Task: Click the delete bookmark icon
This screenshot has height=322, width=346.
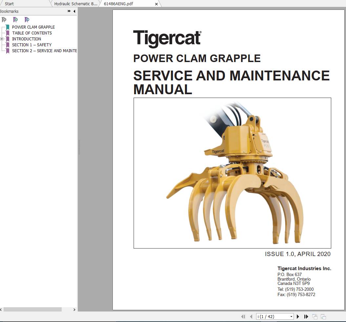Action: (4, 20)
